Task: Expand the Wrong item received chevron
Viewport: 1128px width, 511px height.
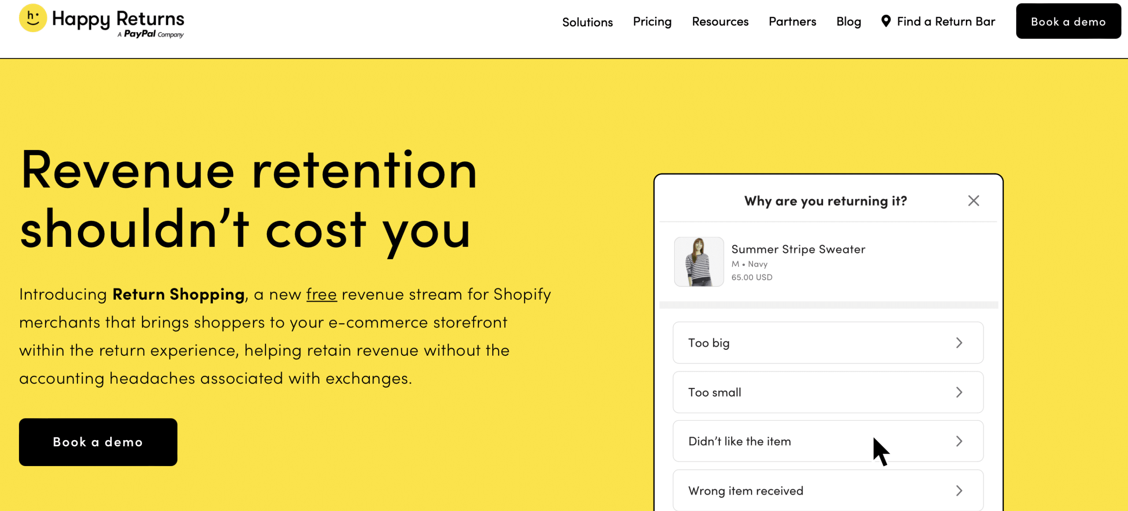Action: coord(959,490)
